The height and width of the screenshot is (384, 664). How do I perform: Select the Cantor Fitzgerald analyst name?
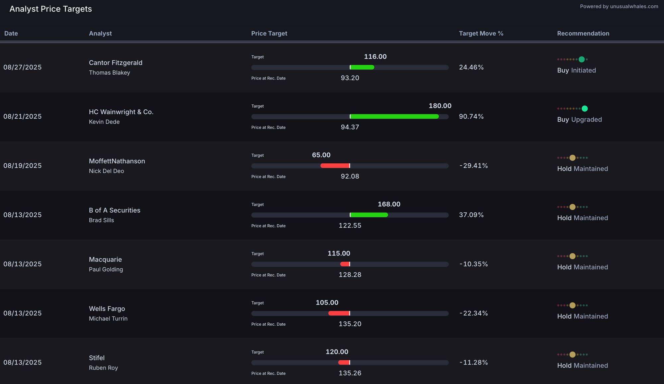click(x=116, y=63)
